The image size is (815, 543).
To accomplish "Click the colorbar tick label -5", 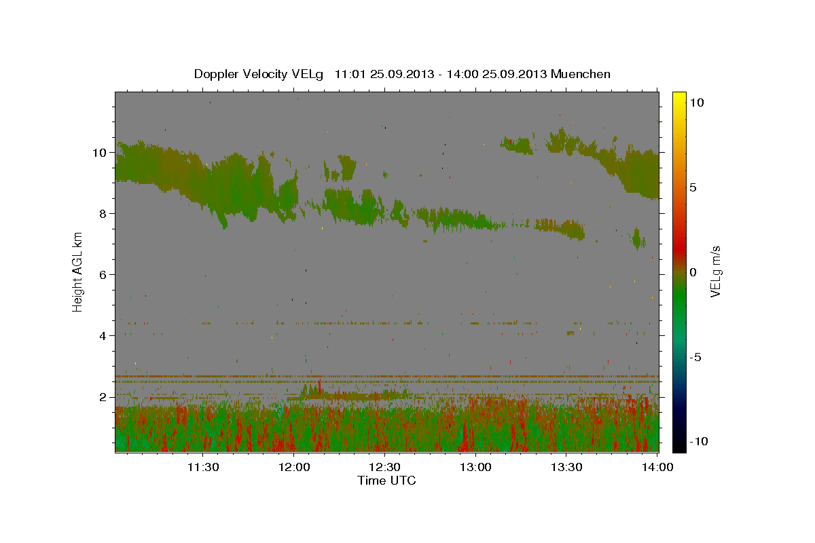I will coord(695,357).
